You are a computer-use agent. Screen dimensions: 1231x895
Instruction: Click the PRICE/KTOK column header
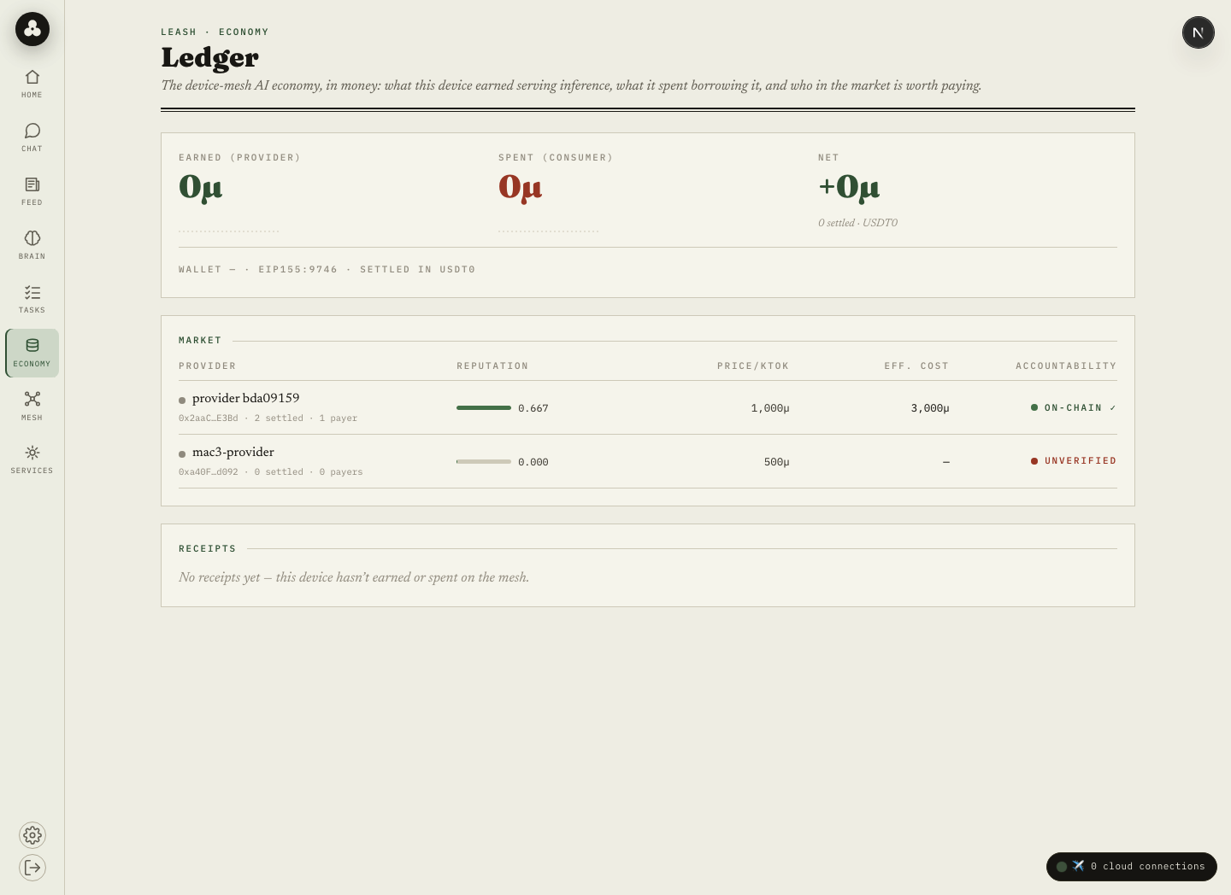(753, 366)
